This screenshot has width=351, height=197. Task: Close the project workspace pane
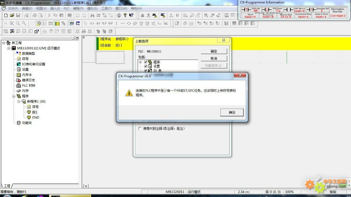point(77,38)
